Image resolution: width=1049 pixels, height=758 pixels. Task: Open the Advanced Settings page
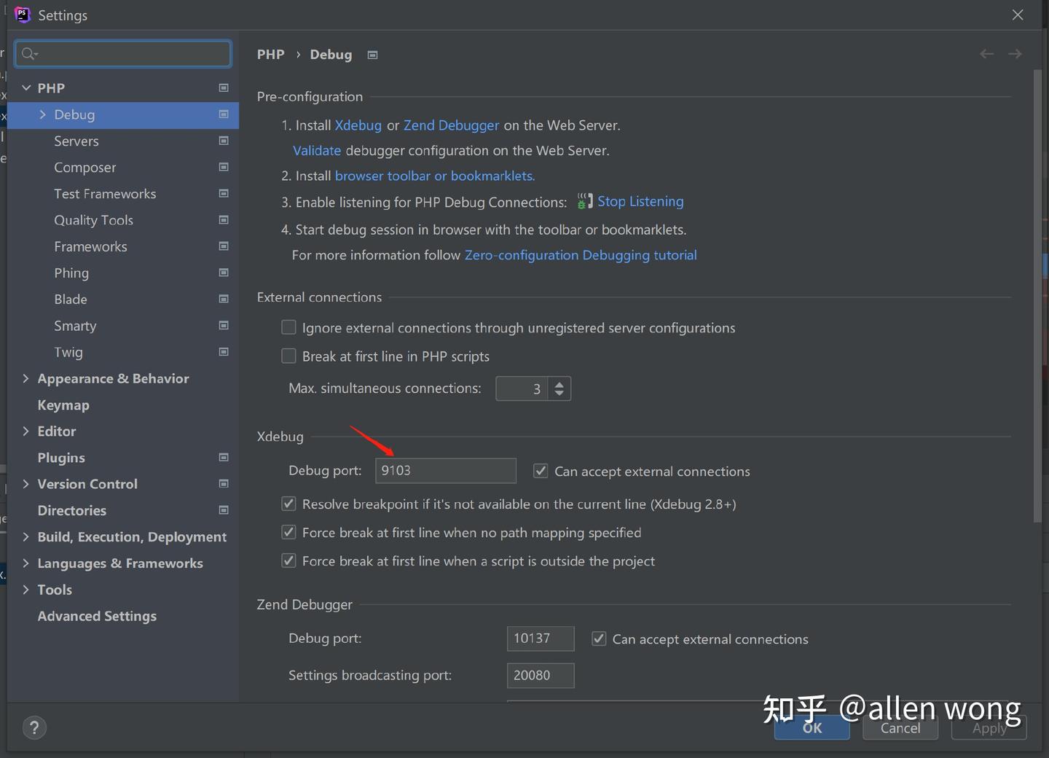[97, 616]
